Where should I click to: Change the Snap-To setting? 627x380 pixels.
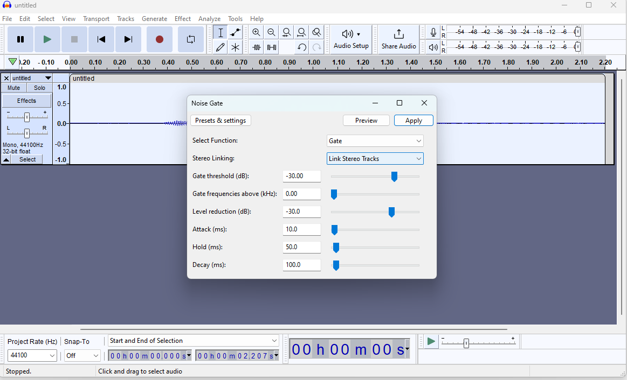pyautogui.click(x=82, y=355)
